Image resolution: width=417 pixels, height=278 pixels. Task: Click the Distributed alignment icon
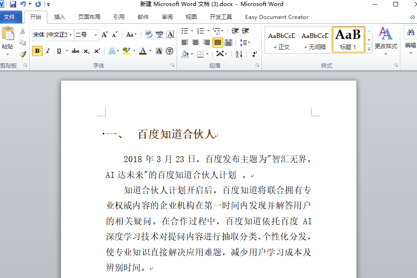(x=228, y=43)
